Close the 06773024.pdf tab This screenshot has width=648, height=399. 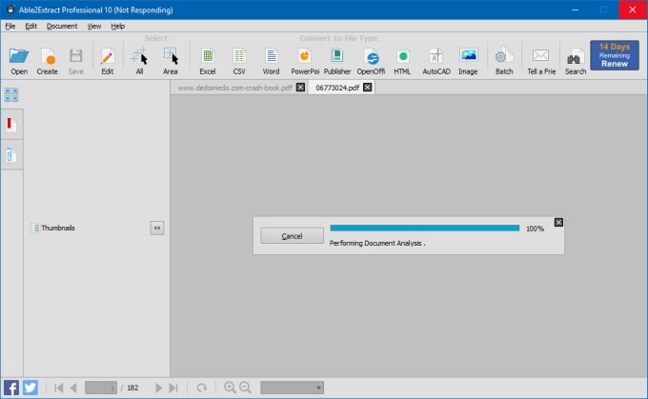[x=368, y=88]
